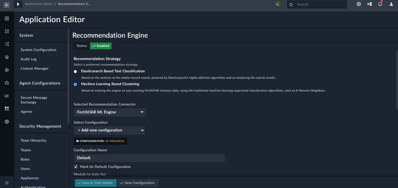The width and height of the screenshot is (398, 188).
Task: Click the Configuration Name text field
Action: tap(149, 158)
